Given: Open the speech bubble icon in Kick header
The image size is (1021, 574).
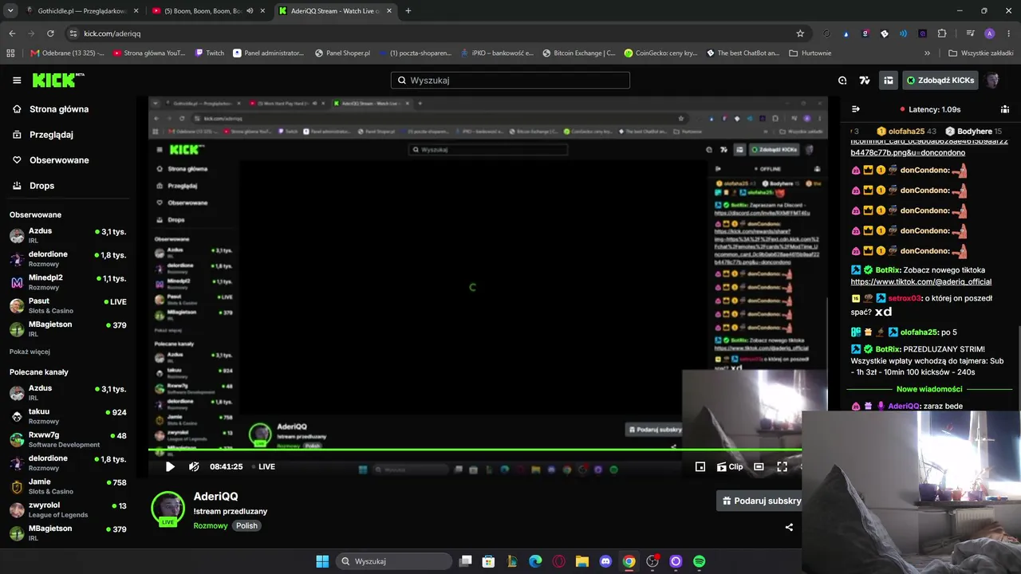Looking at the screenshot, I should pos(842,81).
